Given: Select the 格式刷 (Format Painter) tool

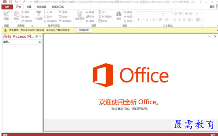Looking at the screenshot, I should tap(27, 21).
